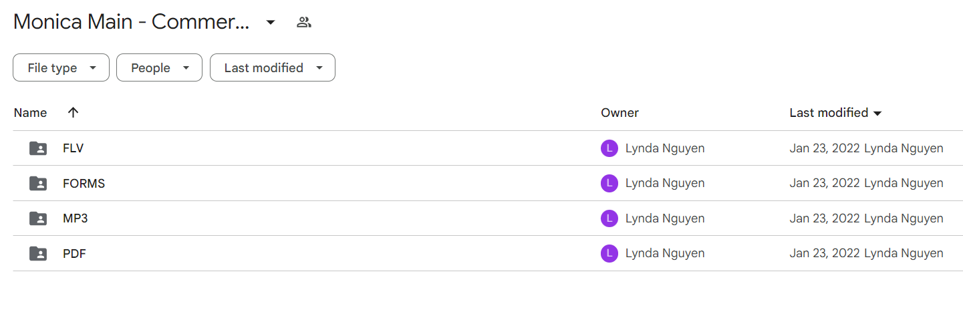Image resolution: width=963 pixels, height=316 pixels.
Task: Click owner avatar in the FORMS row
Action: point(609,183)
